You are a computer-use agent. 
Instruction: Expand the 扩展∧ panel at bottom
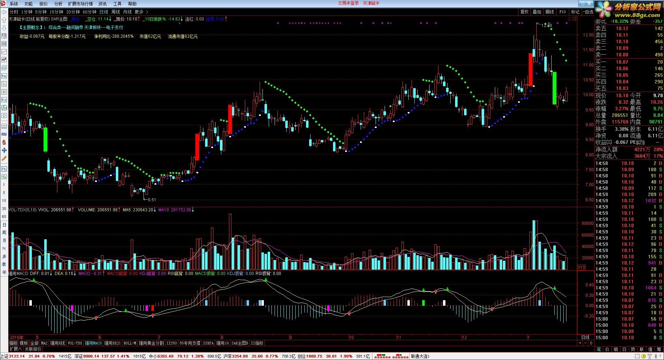click(16, 349)
